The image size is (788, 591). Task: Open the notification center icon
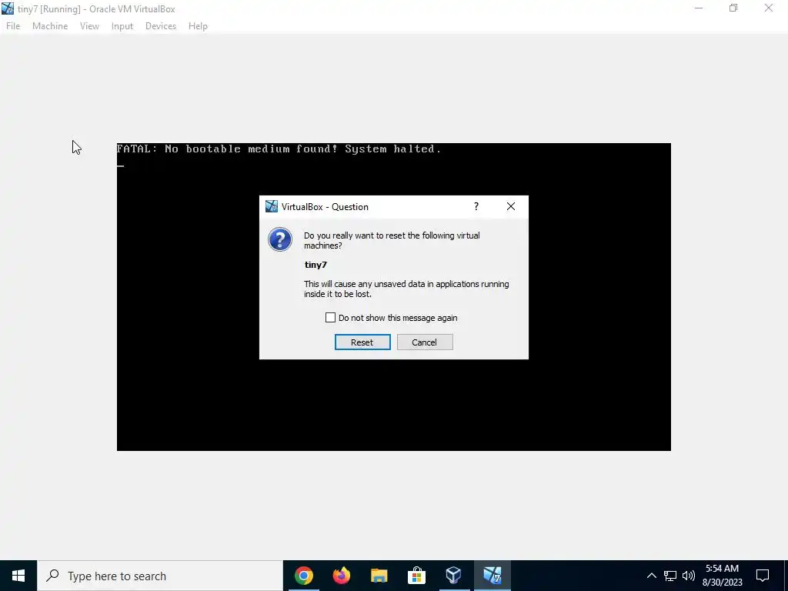(x=763, y=576)
